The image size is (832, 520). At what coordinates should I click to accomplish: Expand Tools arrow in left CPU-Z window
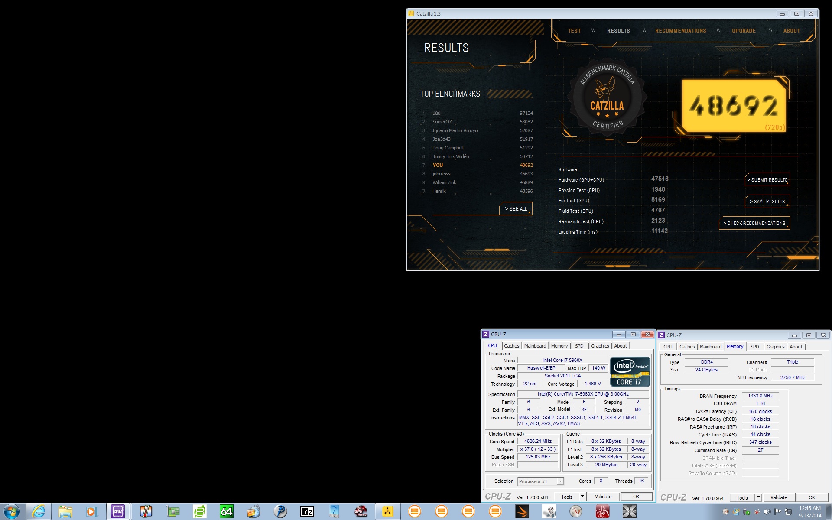click(582, 497)
